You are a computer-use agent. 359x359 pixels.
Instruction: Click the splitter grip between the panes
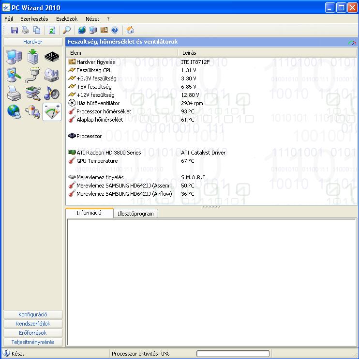[x=211, y=207]
